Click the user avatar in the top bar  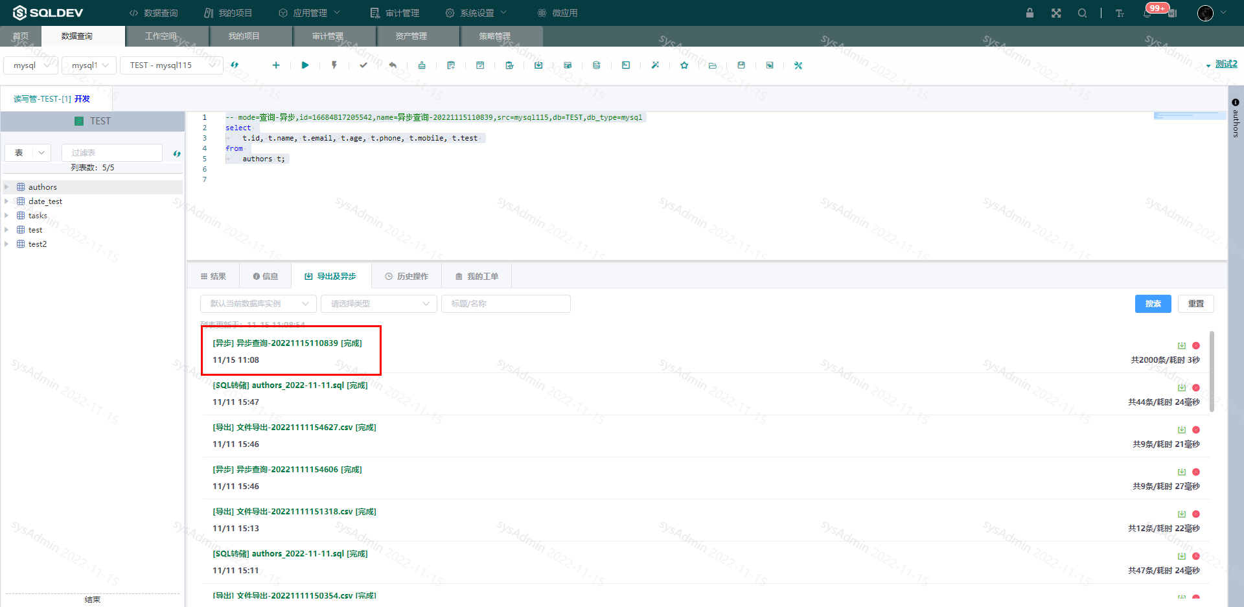pos(1205,13)
